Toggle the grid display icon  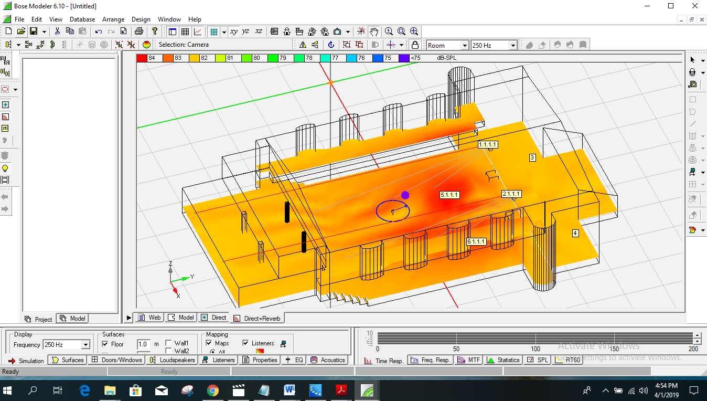tap(213, 31)
